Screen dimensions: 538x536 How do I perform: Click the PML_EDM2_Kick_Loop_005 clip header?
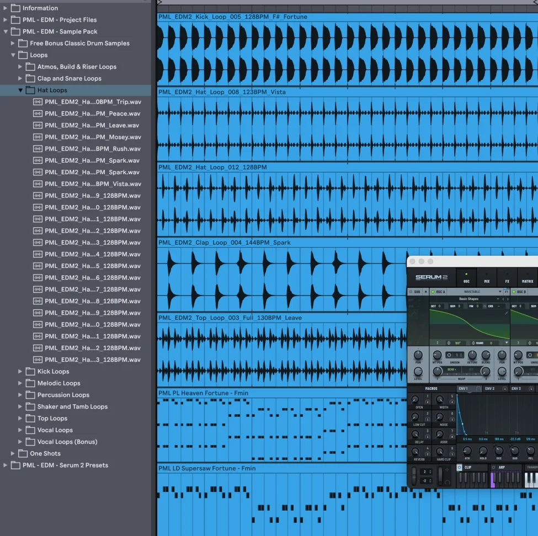(x=348, y=17)
